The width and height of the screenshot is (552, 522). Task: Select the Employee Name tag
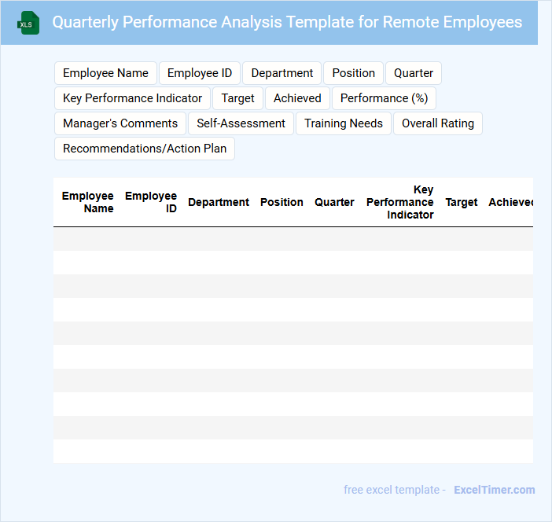pyautogui.click(x=105, y=73)
